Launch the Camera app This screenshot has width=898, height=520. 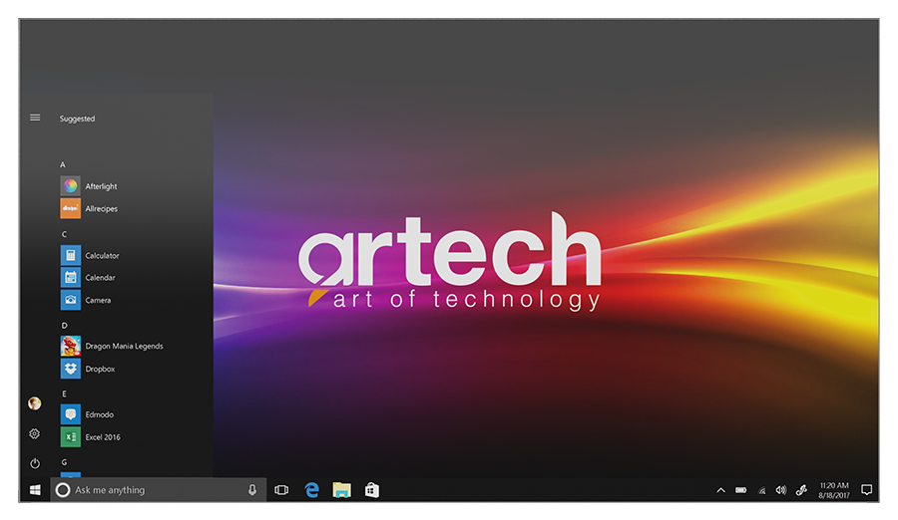pos(98,300)
